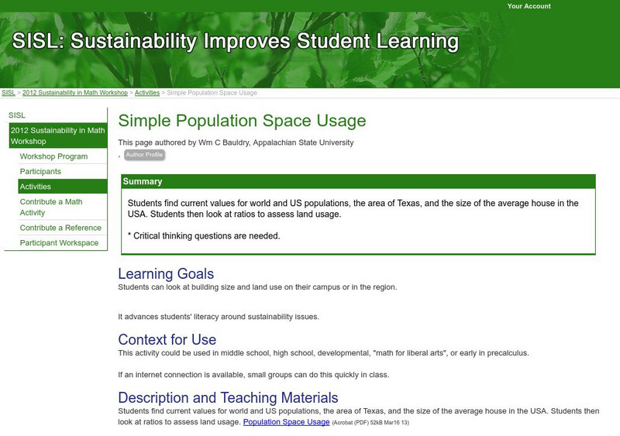Go to SISL breadcrumb link
Image resolution: width=620 pixels, height=436 pixels.
click(9, 92)
